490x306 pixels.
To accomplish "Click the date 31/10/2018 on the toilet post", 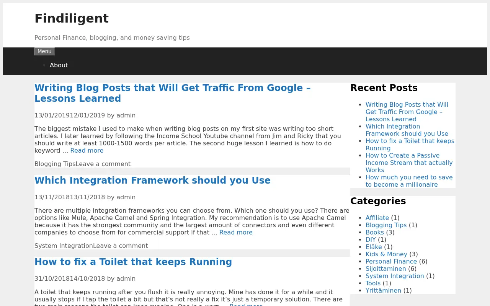I will [52, 278].
